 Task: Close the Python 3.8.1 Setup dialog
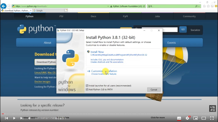(x=159, y=30)
